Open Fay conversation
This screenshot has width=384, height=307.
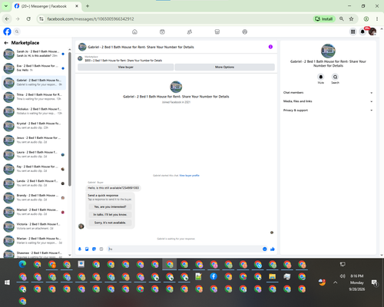(x=34, y=169)
